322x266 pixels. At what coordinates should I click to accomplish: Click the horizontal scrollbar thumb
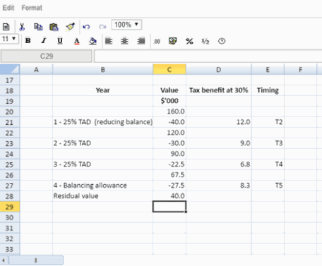[x=36, y=260]
